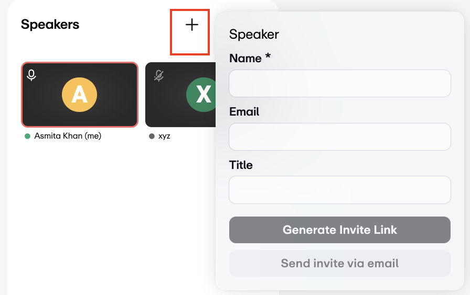470x295 pixels.
Task: Focus the Email input field
Action: click(339, 137)
